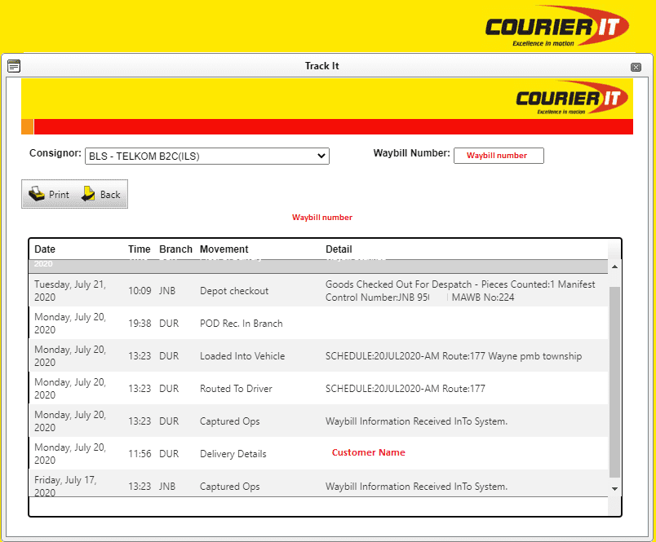This screenshot has height=542, width=656.
Task: Click the Customer Name delivery detail text
Action: point(369,452)
